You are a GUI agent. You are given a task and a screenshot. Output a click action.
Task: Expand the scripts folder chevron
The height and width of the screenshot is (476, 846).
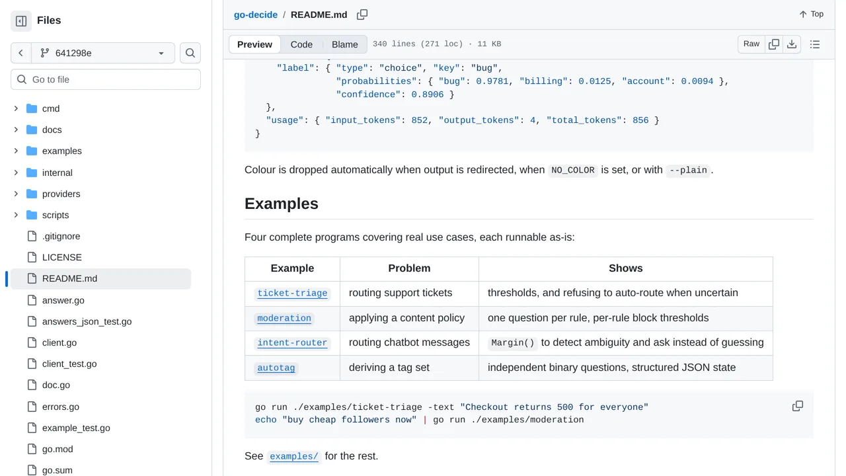(16, 215)
